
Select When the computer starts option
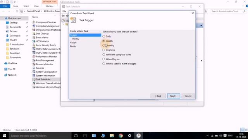(x=103, y=55)
